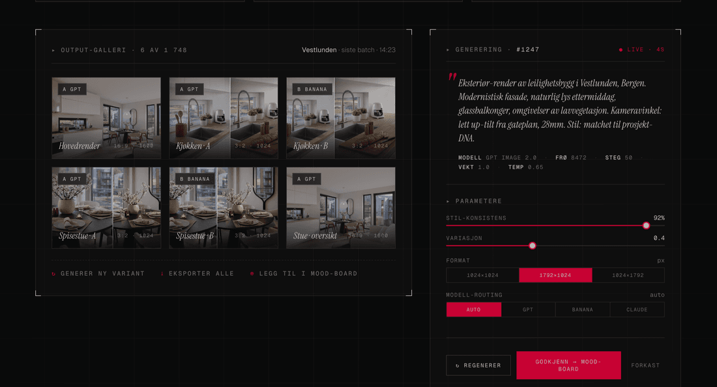Click the Variasjon slider handle

coord(533,245)
